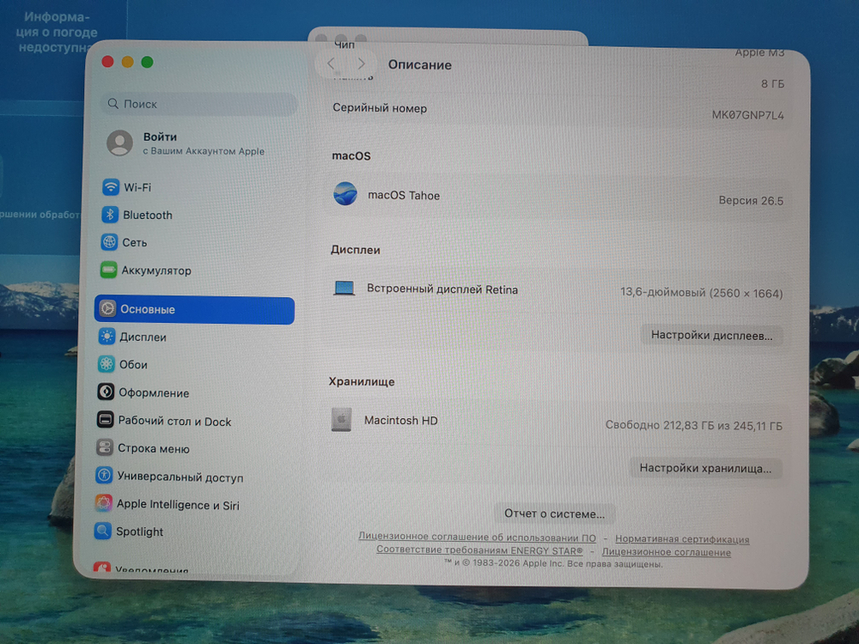859x644 pixels.
Task: Click the 13,6-дюймовый (2560 × 1664) text
Action: [701, 293]
